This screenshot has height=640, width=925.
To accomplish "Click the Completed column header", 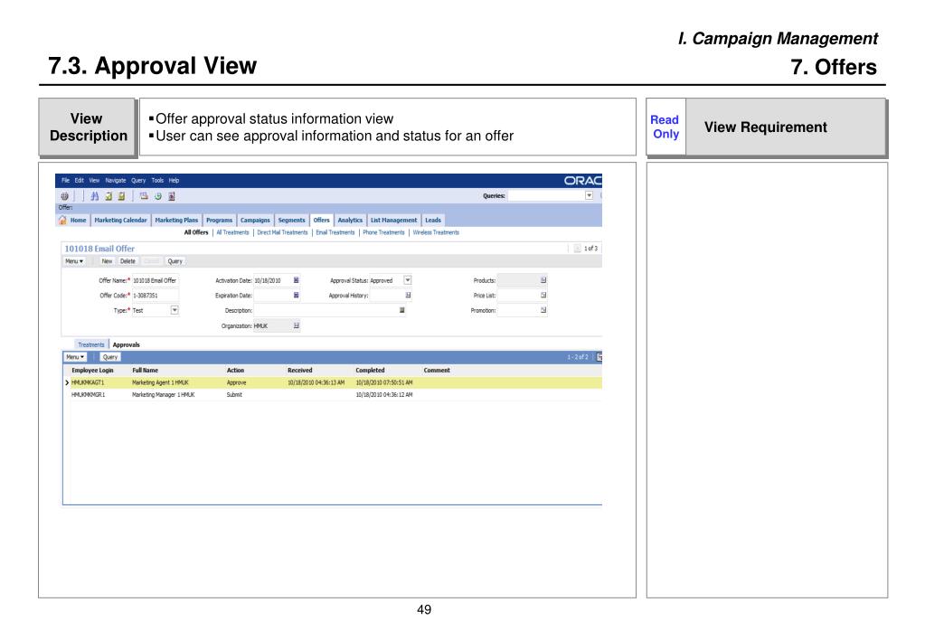I will pyautogui.click(x=370, y=371).
